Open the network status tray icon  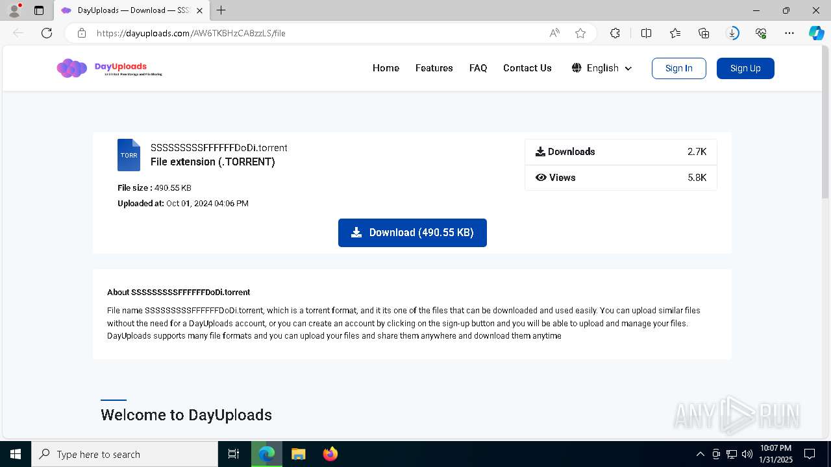click(732, 454)
